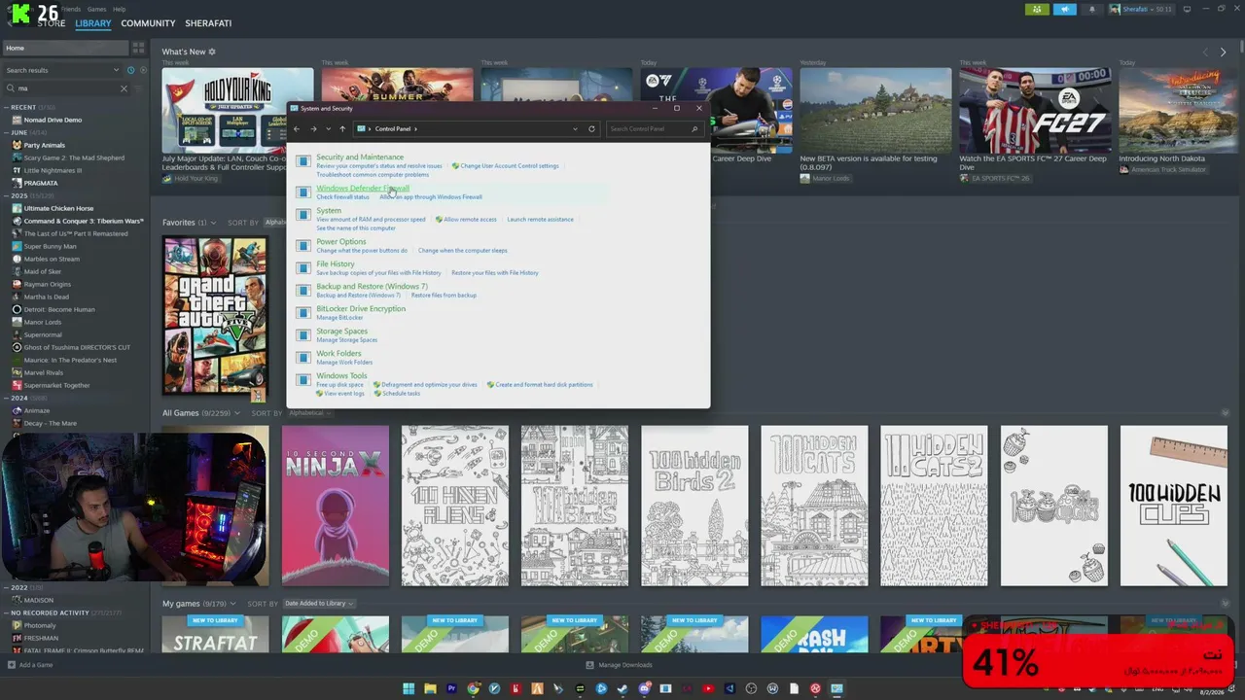Collapse the Favorites shelf chevron
Screen dimensions: 1245x700
[x=215, y=223]
